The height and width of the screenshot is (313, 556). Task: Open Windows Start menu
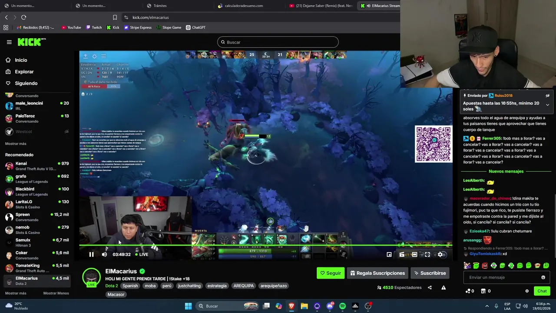[188, 306]
